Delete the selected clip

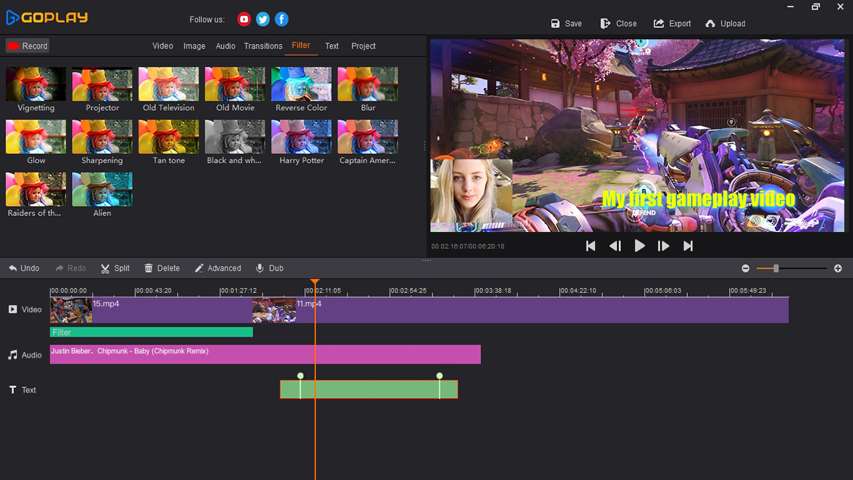click(x=162, y=268)
